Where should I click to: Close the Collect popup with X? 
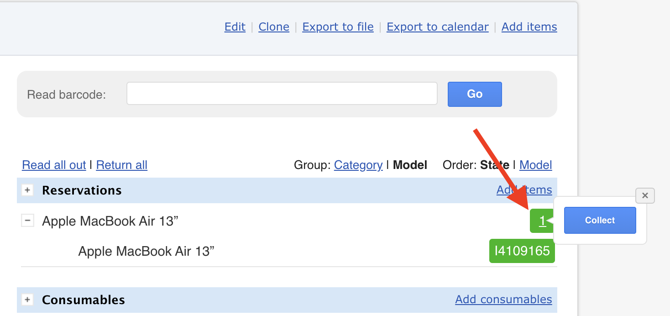point(645,195)
